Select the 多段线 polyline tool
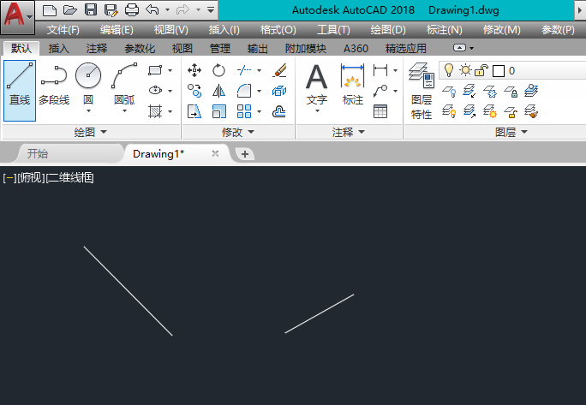This screenshot has height=405, width=586. (x=54, y=86)
